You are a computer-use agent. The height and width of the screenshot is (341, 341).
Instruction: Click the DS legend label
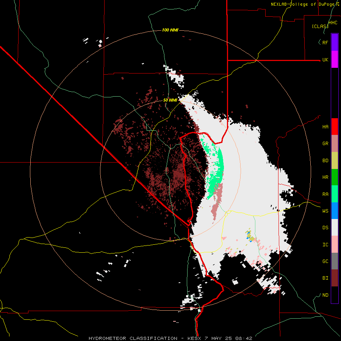325,228
